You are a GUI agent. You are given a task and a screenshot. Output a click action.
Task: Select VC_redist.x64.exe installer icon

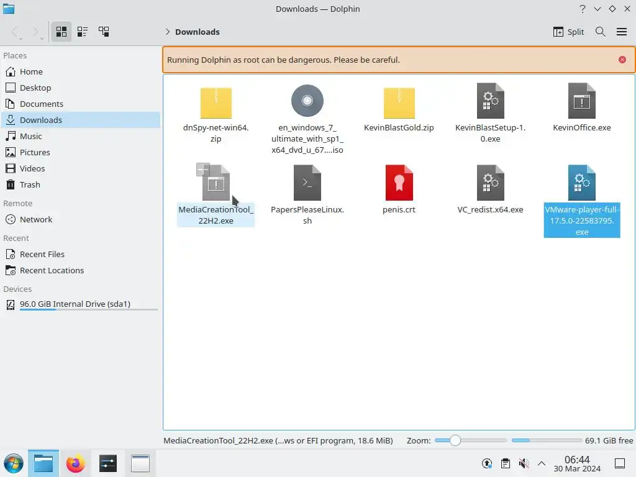click(x=491, y=183)
